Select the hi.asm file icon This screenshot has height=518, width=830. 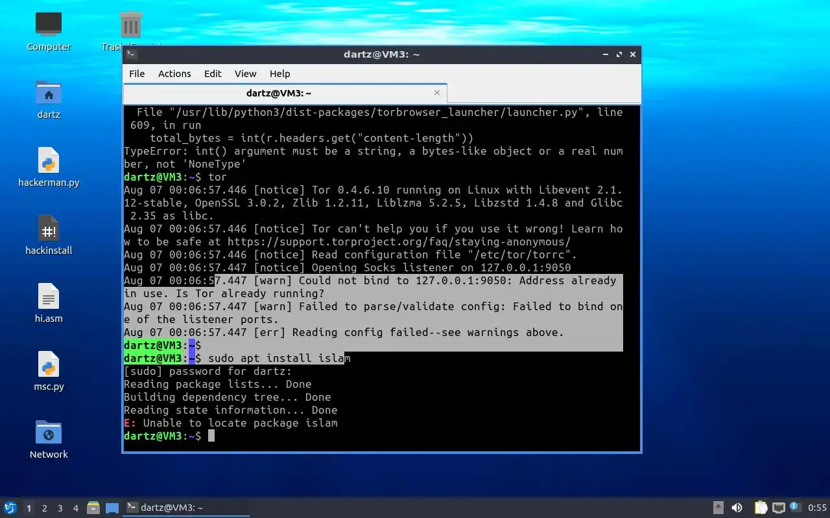coord(49,304)
